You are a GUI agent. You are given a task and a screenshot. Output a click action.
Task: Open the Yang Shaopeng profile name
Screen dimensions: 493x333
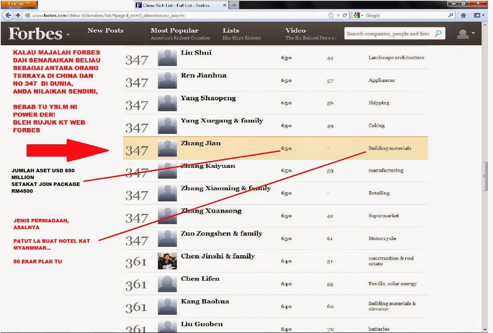coord(208,98)
